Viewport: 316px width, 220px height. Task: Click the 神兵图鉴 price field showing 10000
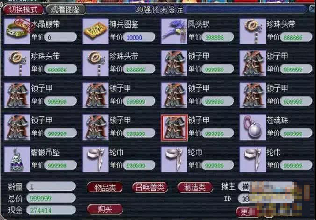coord(139,37)
